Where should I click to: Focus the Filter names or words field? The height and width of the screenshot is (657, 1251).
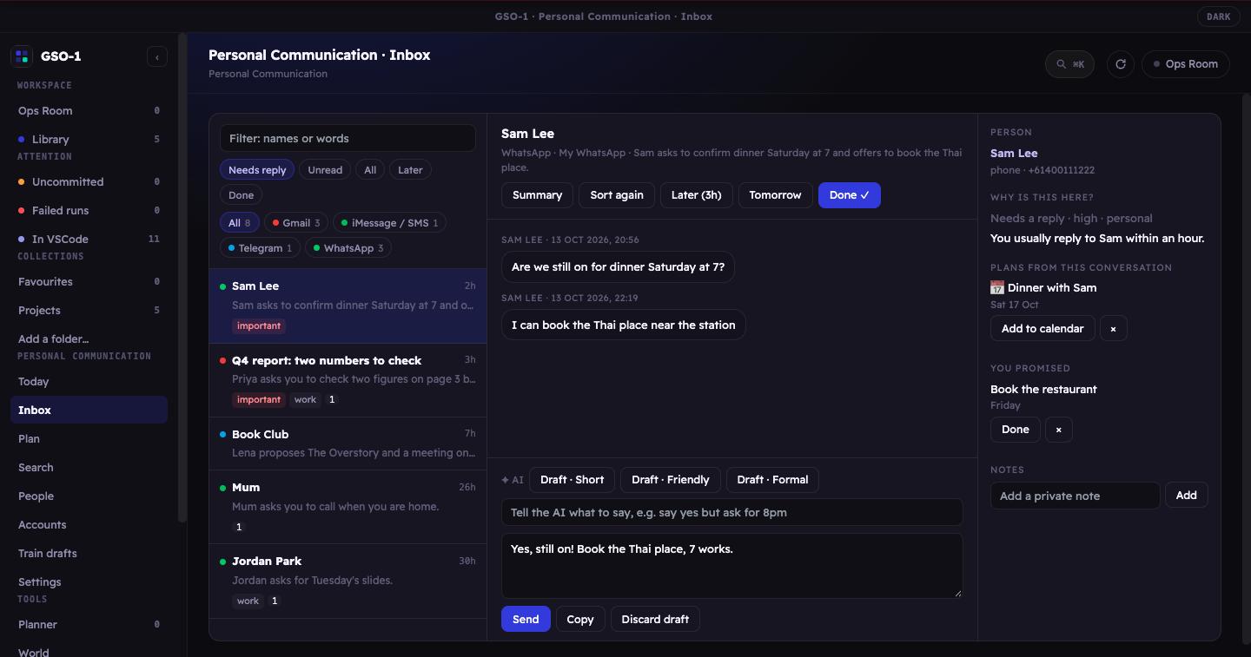(347, 138)
